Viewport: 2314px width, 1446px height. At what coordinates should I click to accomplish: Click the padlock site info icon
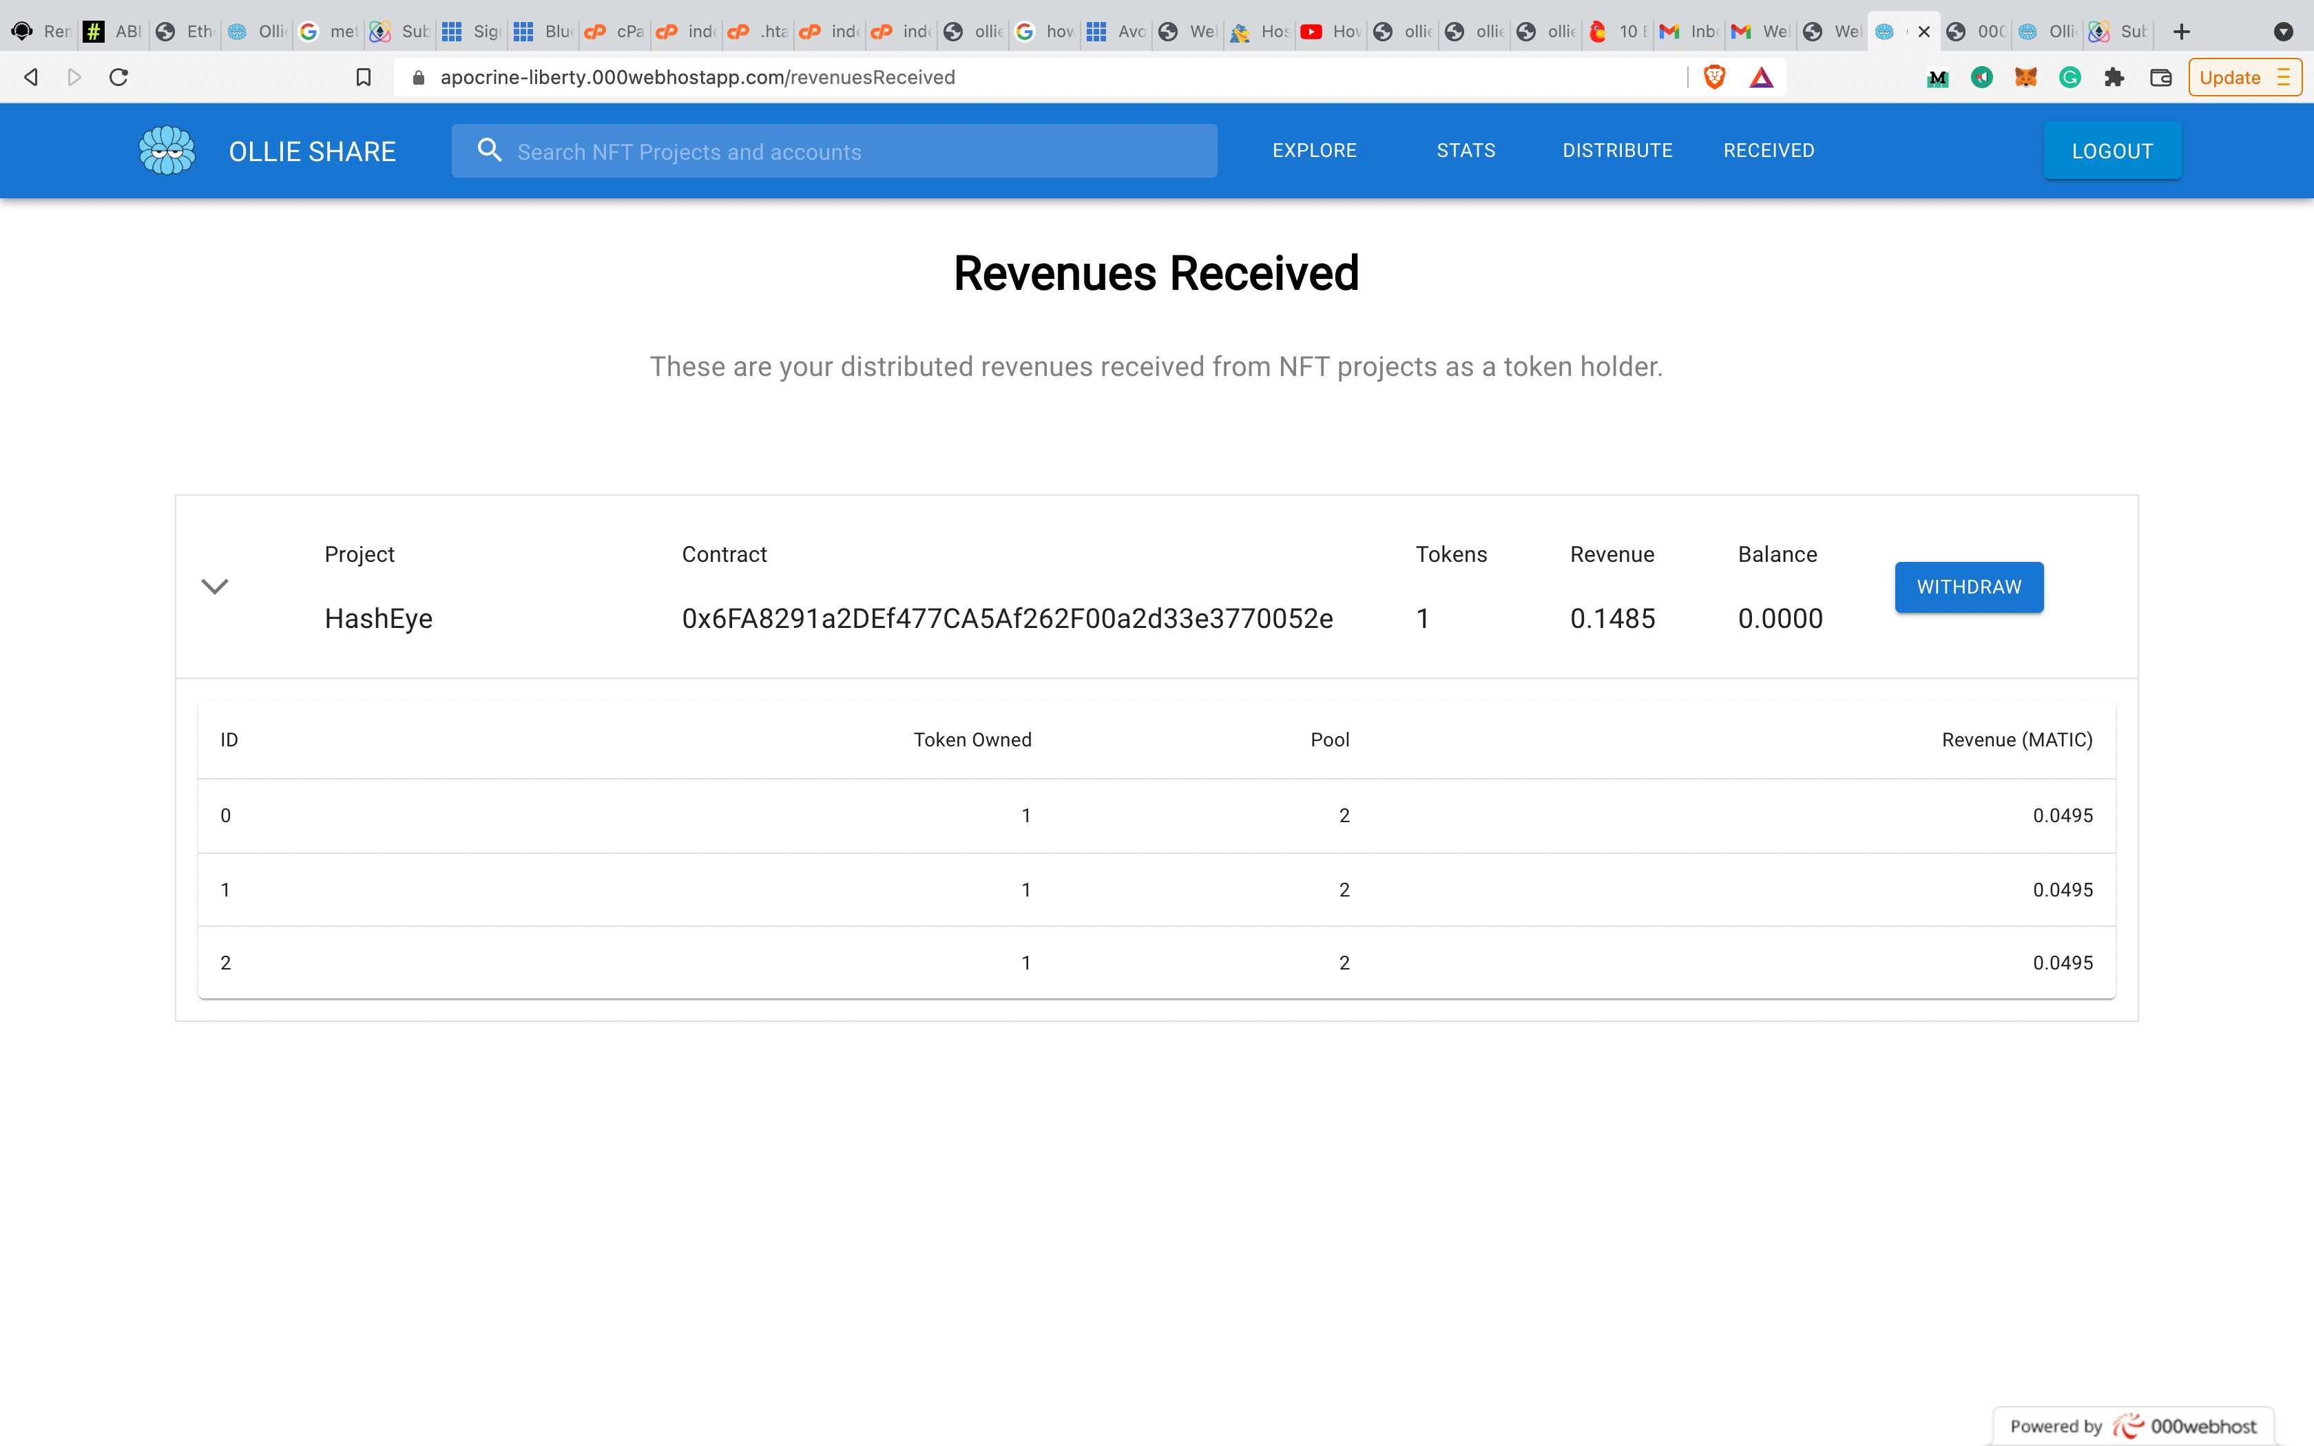click(418, 77)
